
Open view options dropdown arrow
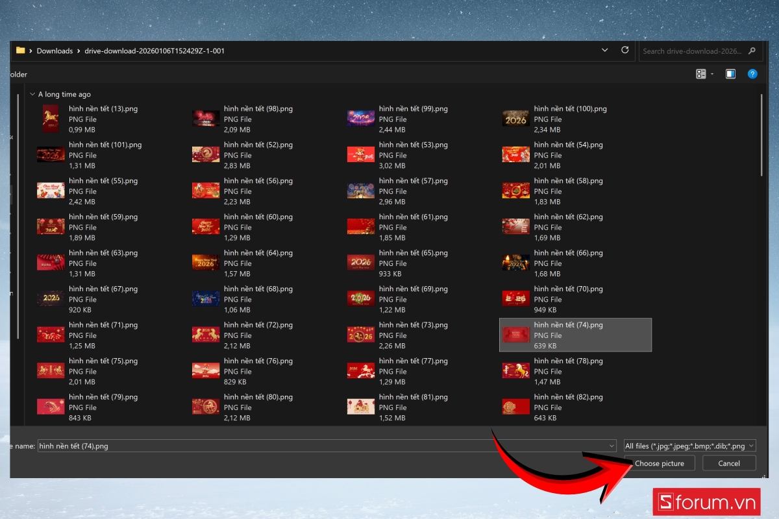(x=712, y=74)
